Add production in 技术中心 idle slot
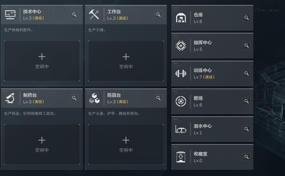 click(x=42, y=61)
